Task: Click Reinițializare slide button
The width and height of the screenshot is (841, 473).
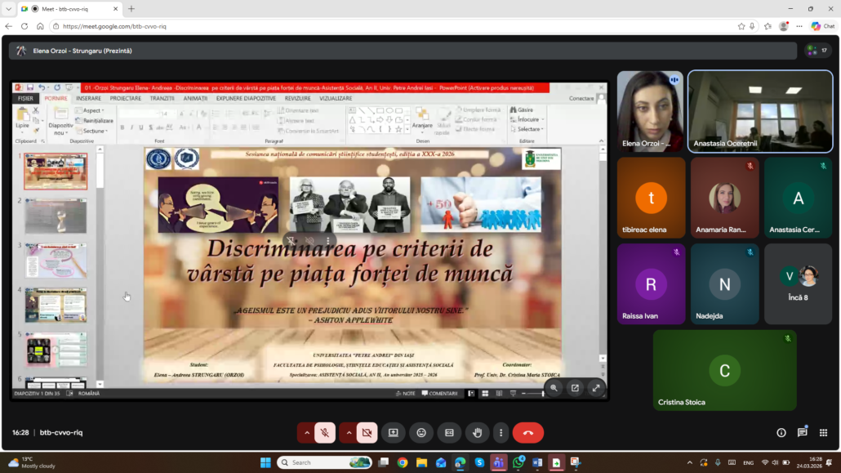Action: click(95, 121)
